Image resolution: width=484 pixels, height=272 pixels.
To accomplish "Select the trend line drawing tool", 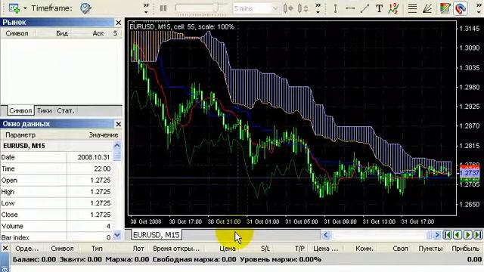I will point(365,8).
